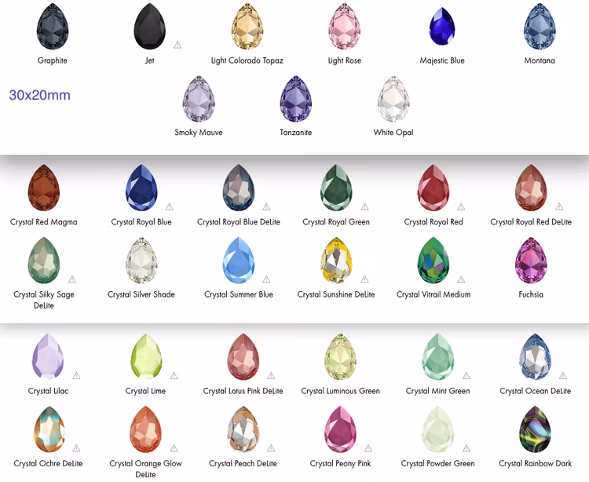
Task: Click the warning triangle next to Crystal Summer Blue
Action: tap(266, 279)
